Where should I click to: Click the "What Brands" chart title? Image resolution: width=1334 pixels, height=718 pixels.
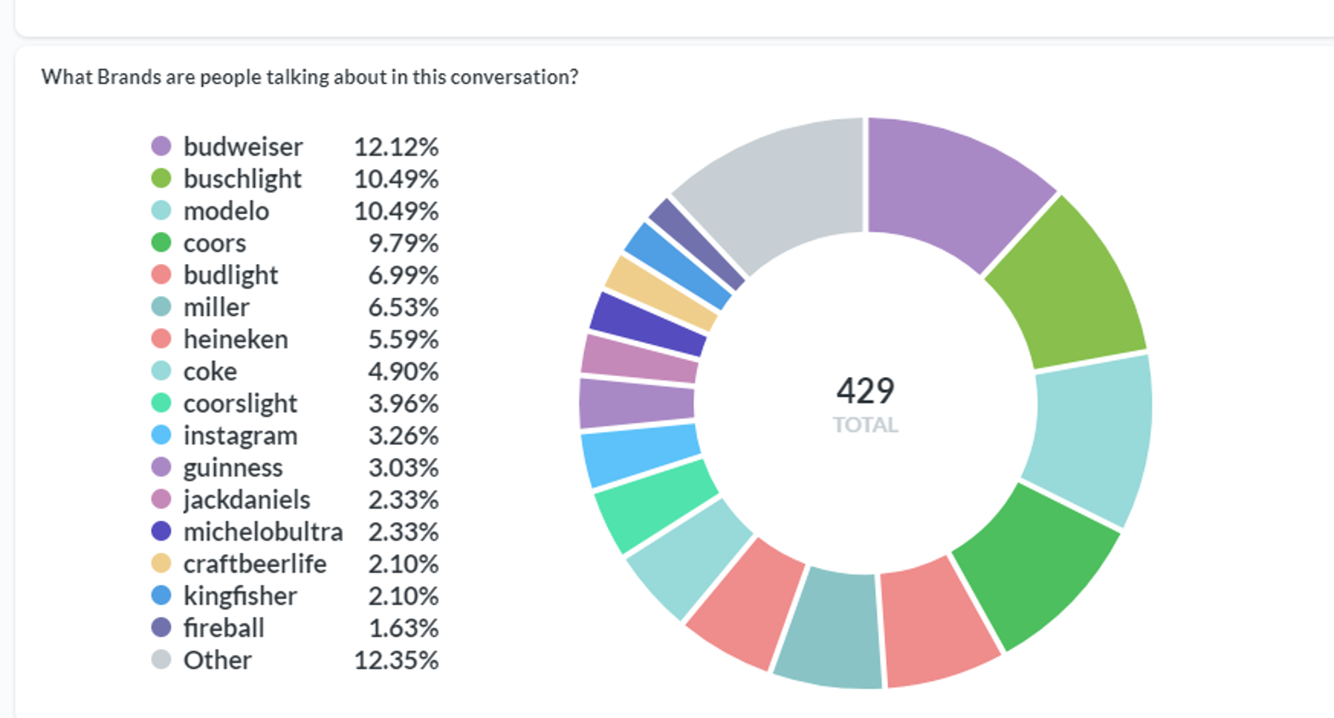(309, 77)
